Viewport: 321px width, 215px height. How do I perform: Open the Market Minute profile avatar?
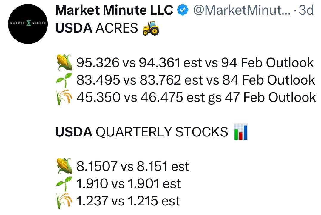(28, 24)
